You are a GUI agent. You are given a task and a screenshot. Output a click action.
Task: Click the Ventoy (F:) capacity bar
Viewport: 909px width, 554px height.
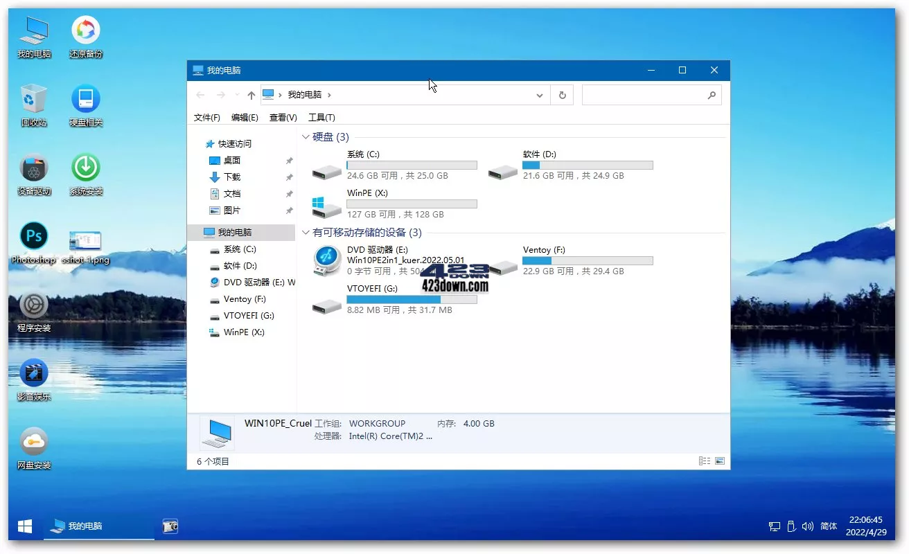[x=588, y=260]
